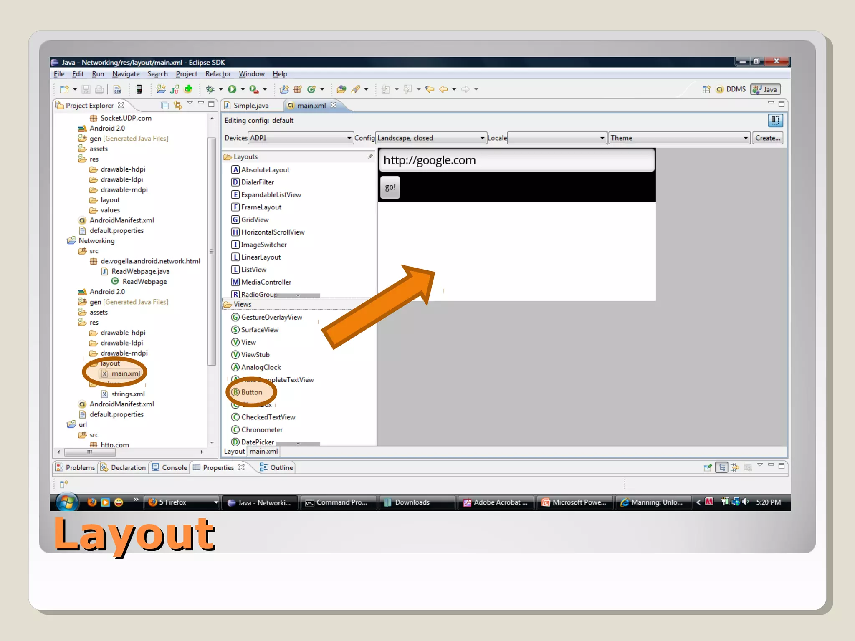The height and width of the screenshot is (641, 855).
Task: Toggle Link with Editor in Project Explorer
Action: pyautogui.click(x=178, y=105)
